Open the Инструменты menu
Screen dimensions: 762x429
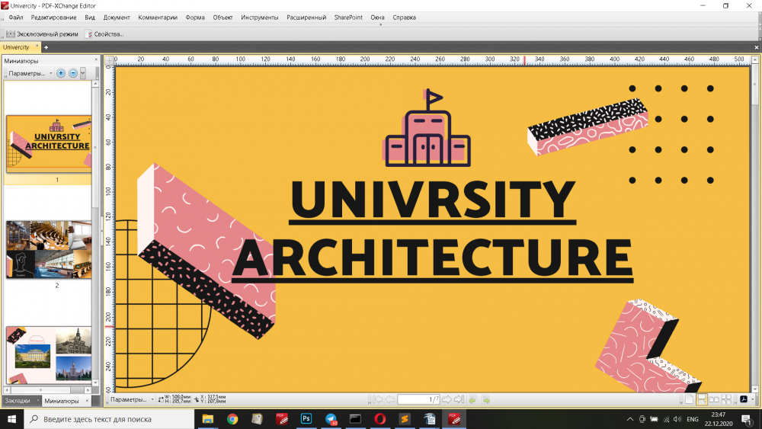pos(259,17)
